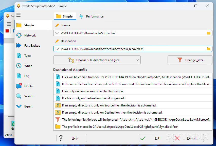Toggle the Profile Setup hamburger menu
Screen dimensions: 216x146
click(x=19, y=15)
